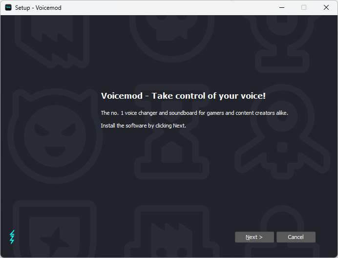Click the cyan lightning bolt logo
338x258 pixels.
pyautogui.click(x=12, y=237)
